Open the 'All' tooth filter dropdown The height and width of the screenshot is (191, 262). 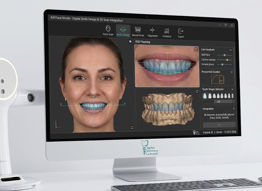click(219, 101)
